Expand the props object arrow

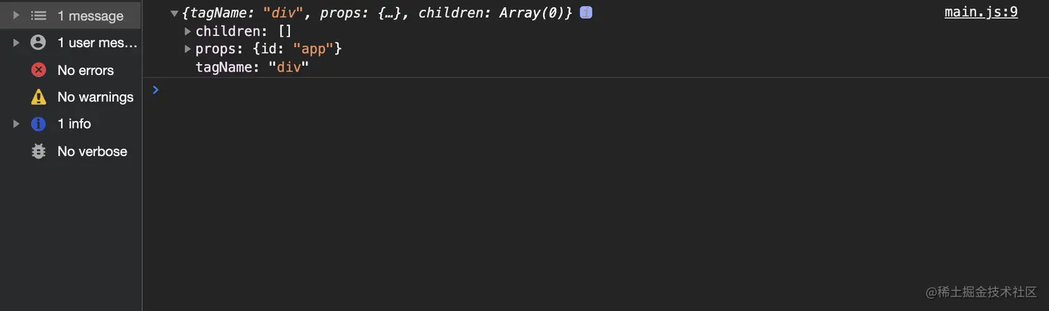tap(187, 49)
